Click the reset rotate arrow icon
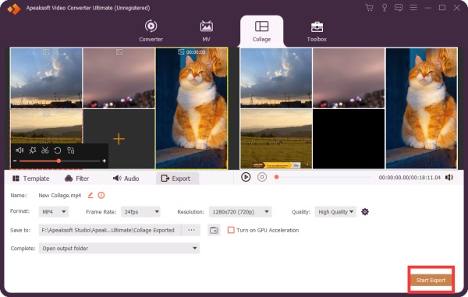Screen dimensions: 468x297 (x=57, y=150)
